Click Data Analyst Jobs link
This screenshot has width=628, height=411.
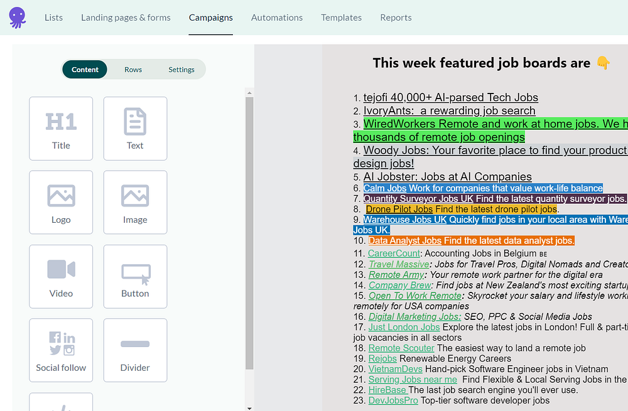(405, 240)
